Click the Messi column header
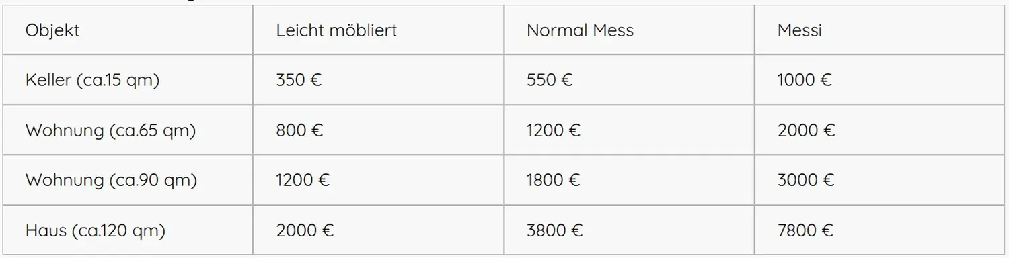 click(x=881, y=30)
